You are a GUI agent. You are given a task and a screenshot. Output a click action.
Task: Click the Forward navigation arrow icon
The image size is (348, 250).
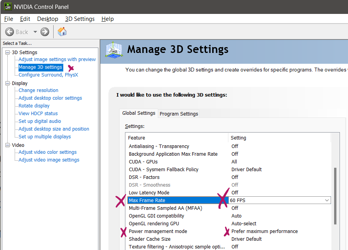coord(44,32)
